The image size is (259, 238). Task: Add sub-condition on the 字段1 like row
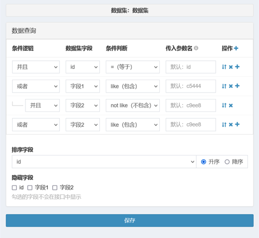(x=237, y=86)
